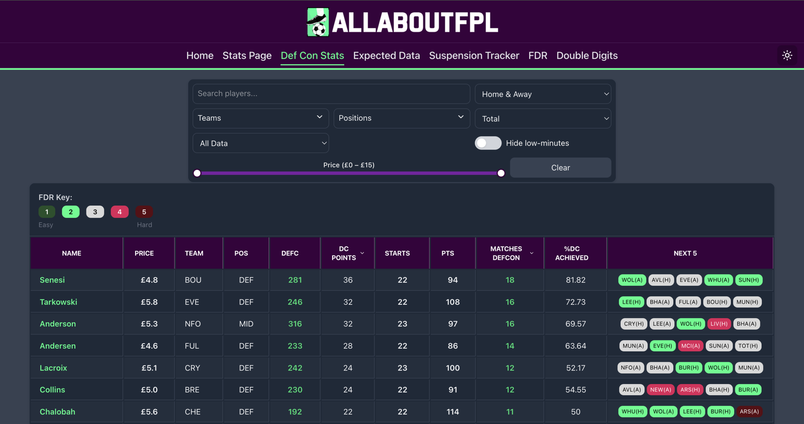This screenshot has width=804, height=424.
Task: Open the Total dropdown
Action: (x=543, y=119)
